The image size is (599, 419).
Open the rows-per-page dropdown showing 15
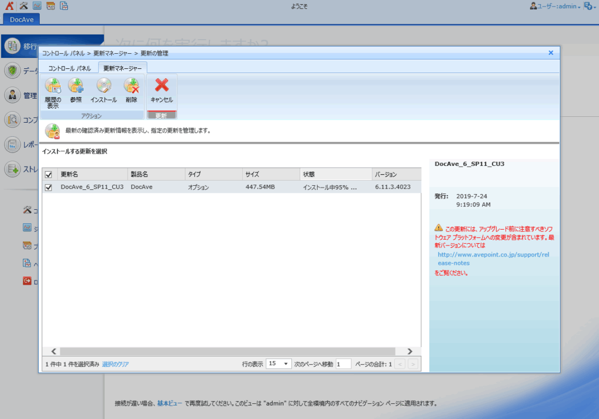pos(278,363)
